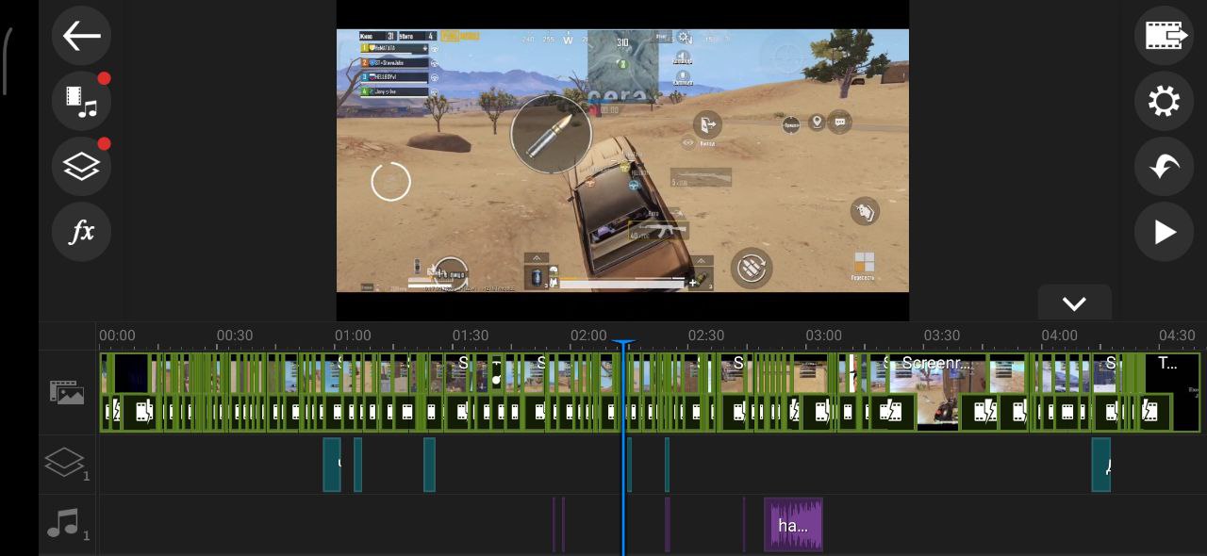Undo the last edit
Image resolution: width=1207 pixels, height=556 pixels.
point(1165,167)
